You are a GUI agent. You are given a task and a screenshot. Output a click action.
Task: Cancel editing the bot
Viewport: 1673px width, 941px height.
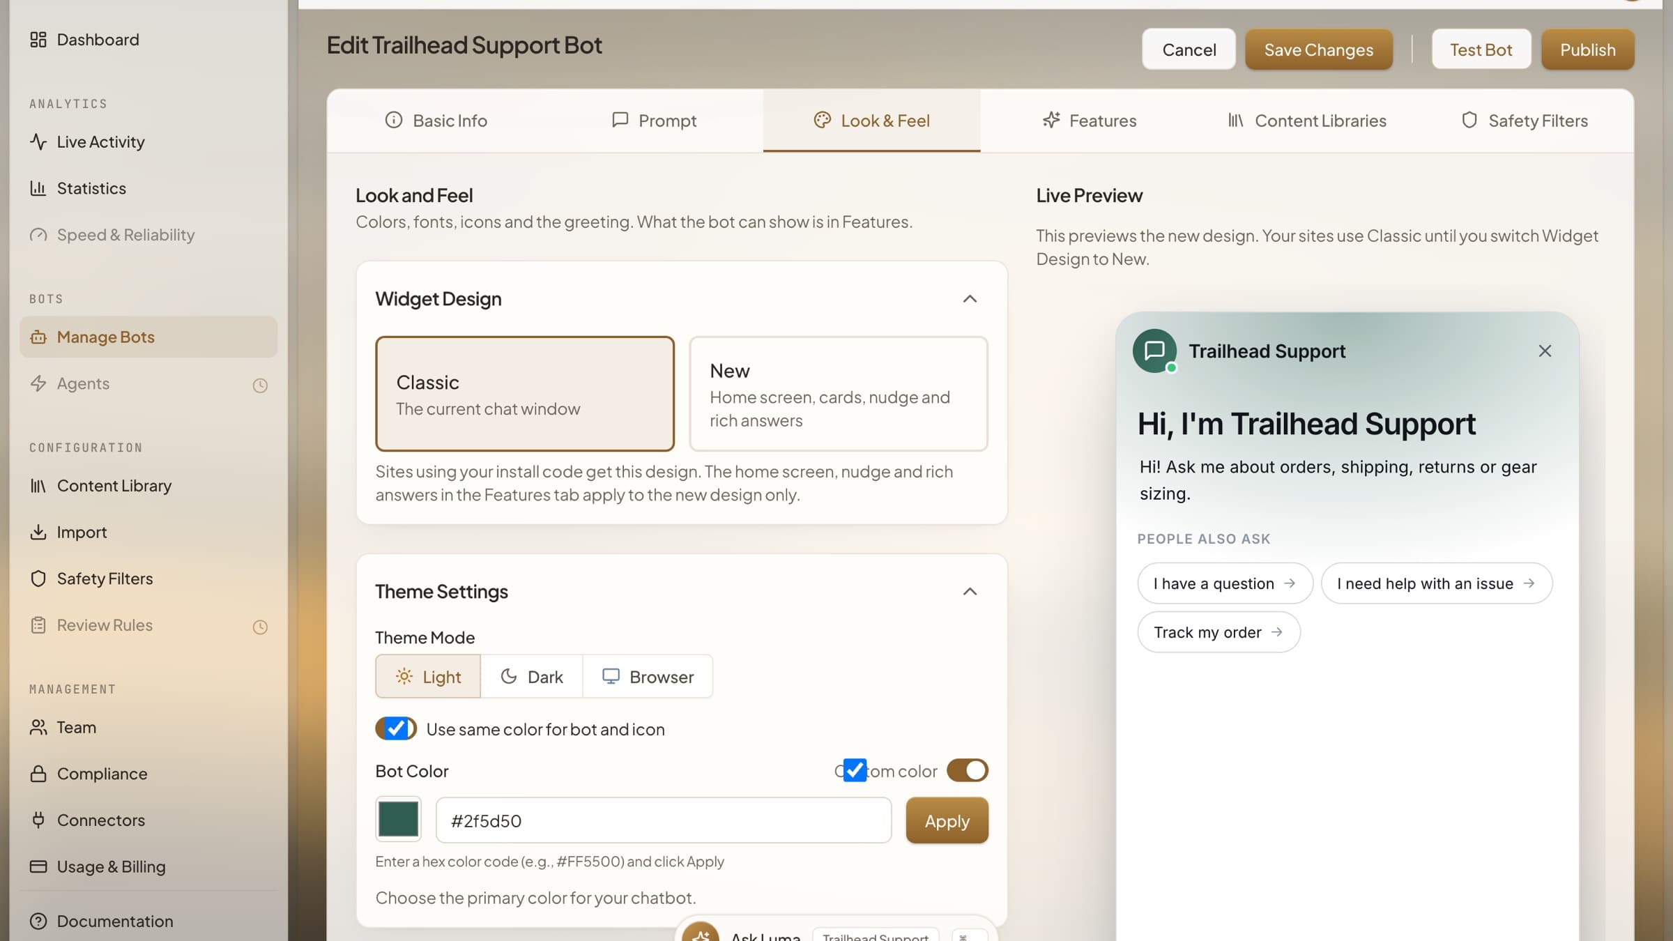1189,49
